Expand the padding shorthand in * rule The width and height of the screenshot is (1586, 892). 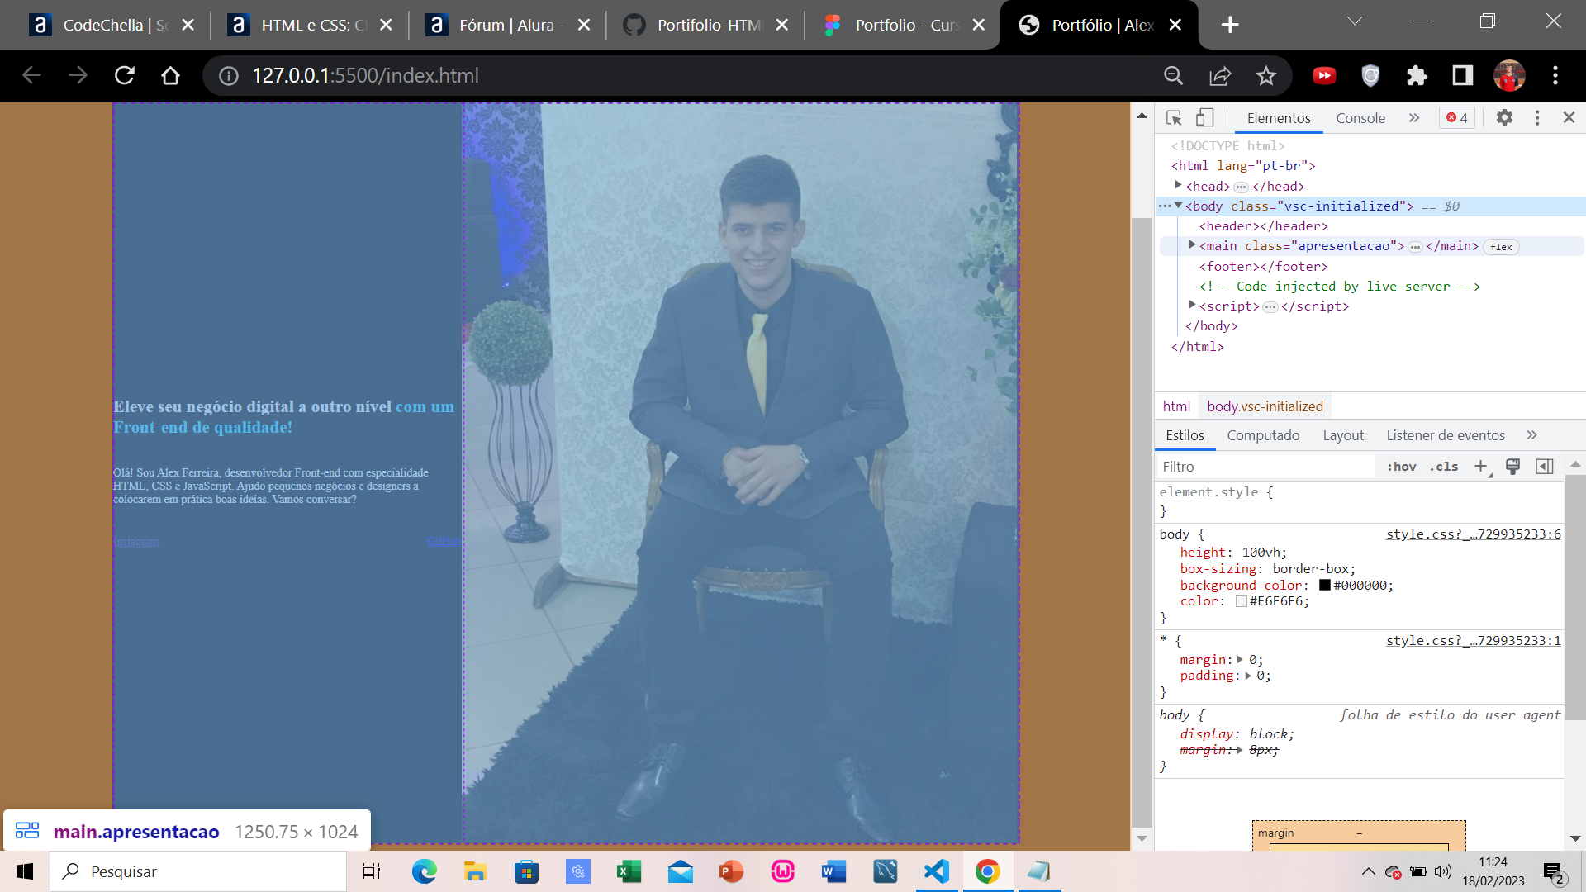tap(1248, 676)
